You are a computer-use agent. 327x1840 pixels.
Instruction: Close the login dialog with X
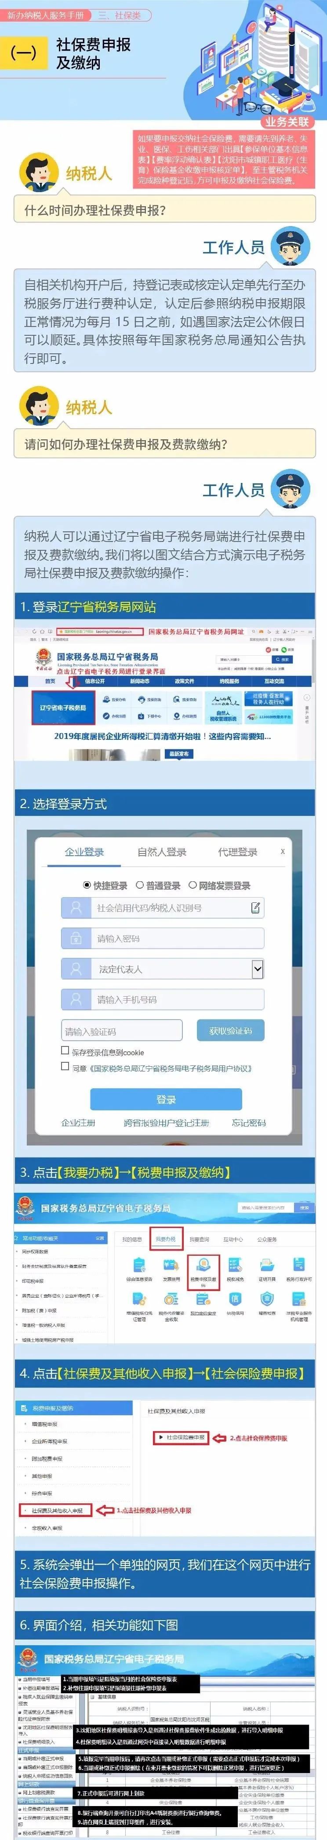pos(283,851)
